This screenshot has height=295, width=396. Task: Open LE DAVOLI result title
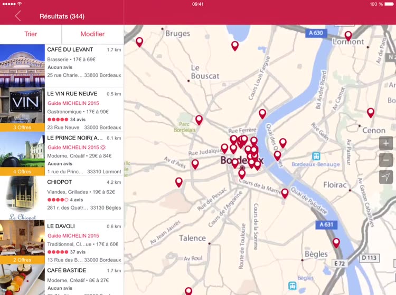click(61, 226)
